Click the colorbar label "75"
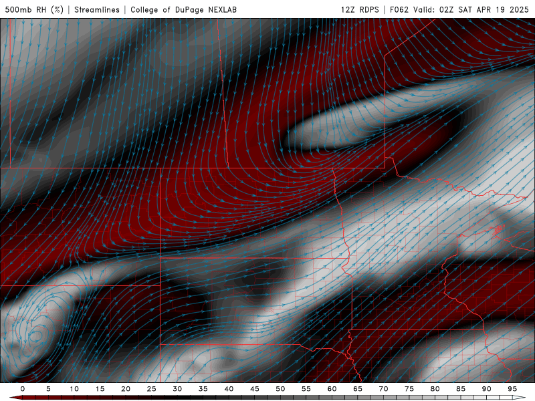The height and width of the screenshot is (401, 535). point(409,389)
